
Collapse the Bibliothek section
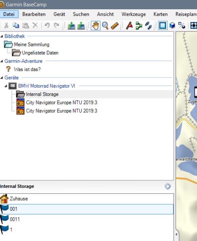click(2, 36)
